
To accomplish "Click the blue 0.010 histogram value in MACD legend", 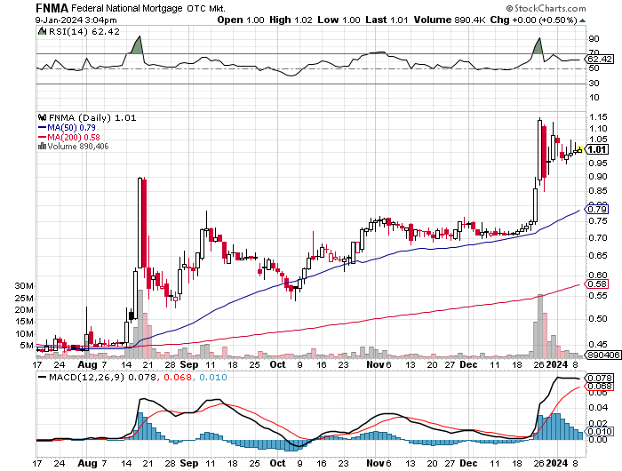I will pos(213,378).
